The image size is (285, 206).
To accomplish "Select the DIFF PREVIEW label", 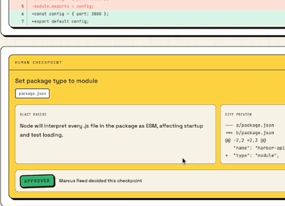I will point(238,114).
